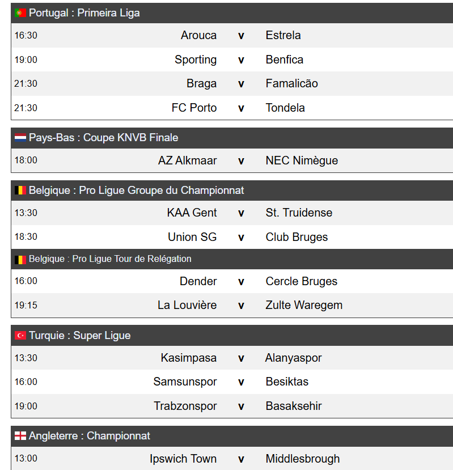Select the Sporting v Benfica match

(241, 60)
